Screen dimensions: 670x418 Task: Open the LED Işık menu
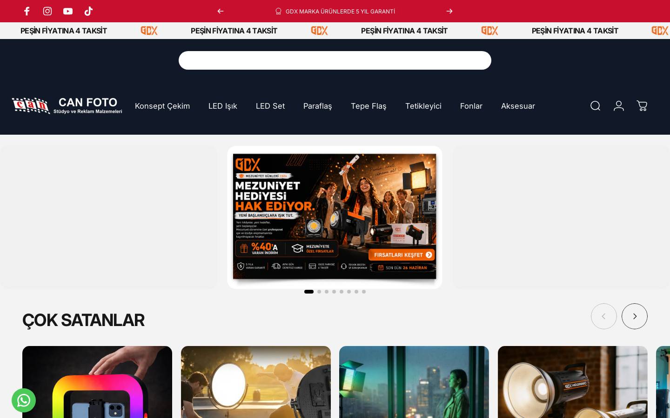pos(223,106)
